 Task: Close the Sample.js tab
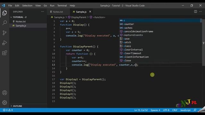90,12
